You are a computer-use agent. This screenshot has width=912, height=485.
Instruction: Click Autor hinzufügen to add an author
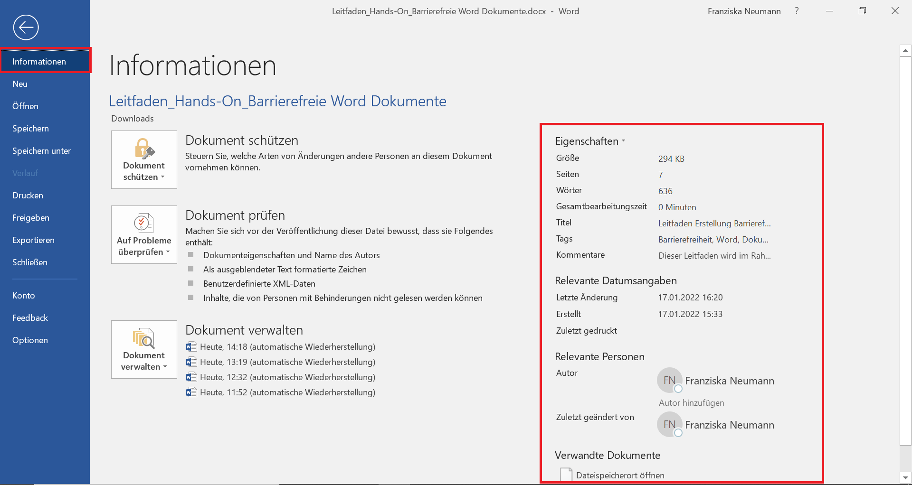691,402
